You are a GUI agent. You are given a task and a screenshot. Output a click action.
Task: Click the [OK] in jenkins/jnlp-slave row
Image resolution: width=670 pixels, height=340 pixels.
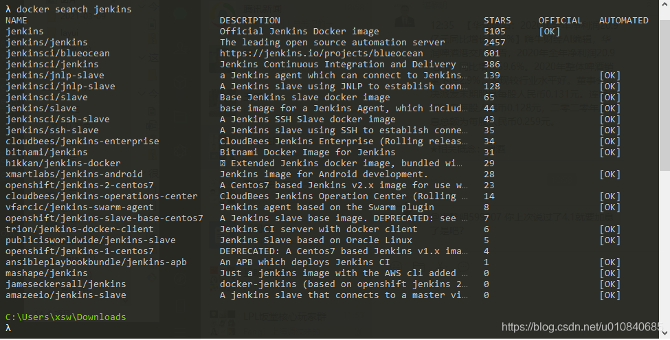pos(610,76)
